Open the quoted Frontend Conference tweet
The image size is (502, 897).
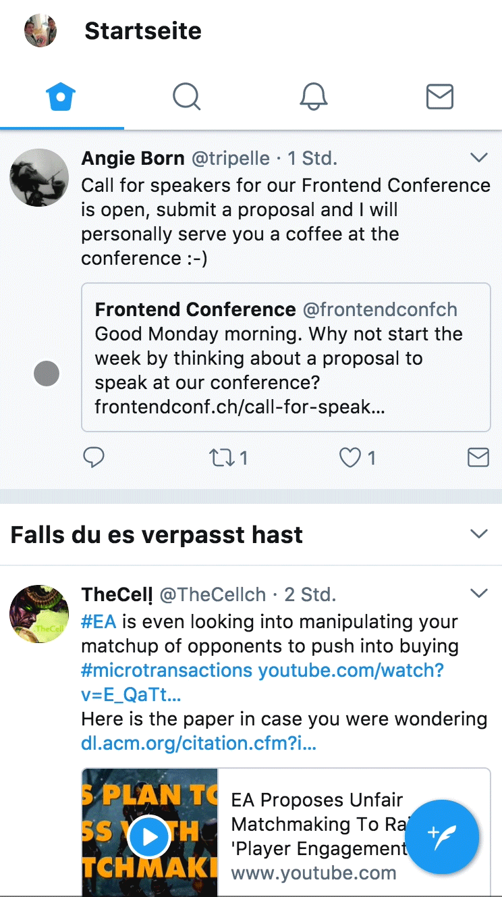(x=285, y=357)
